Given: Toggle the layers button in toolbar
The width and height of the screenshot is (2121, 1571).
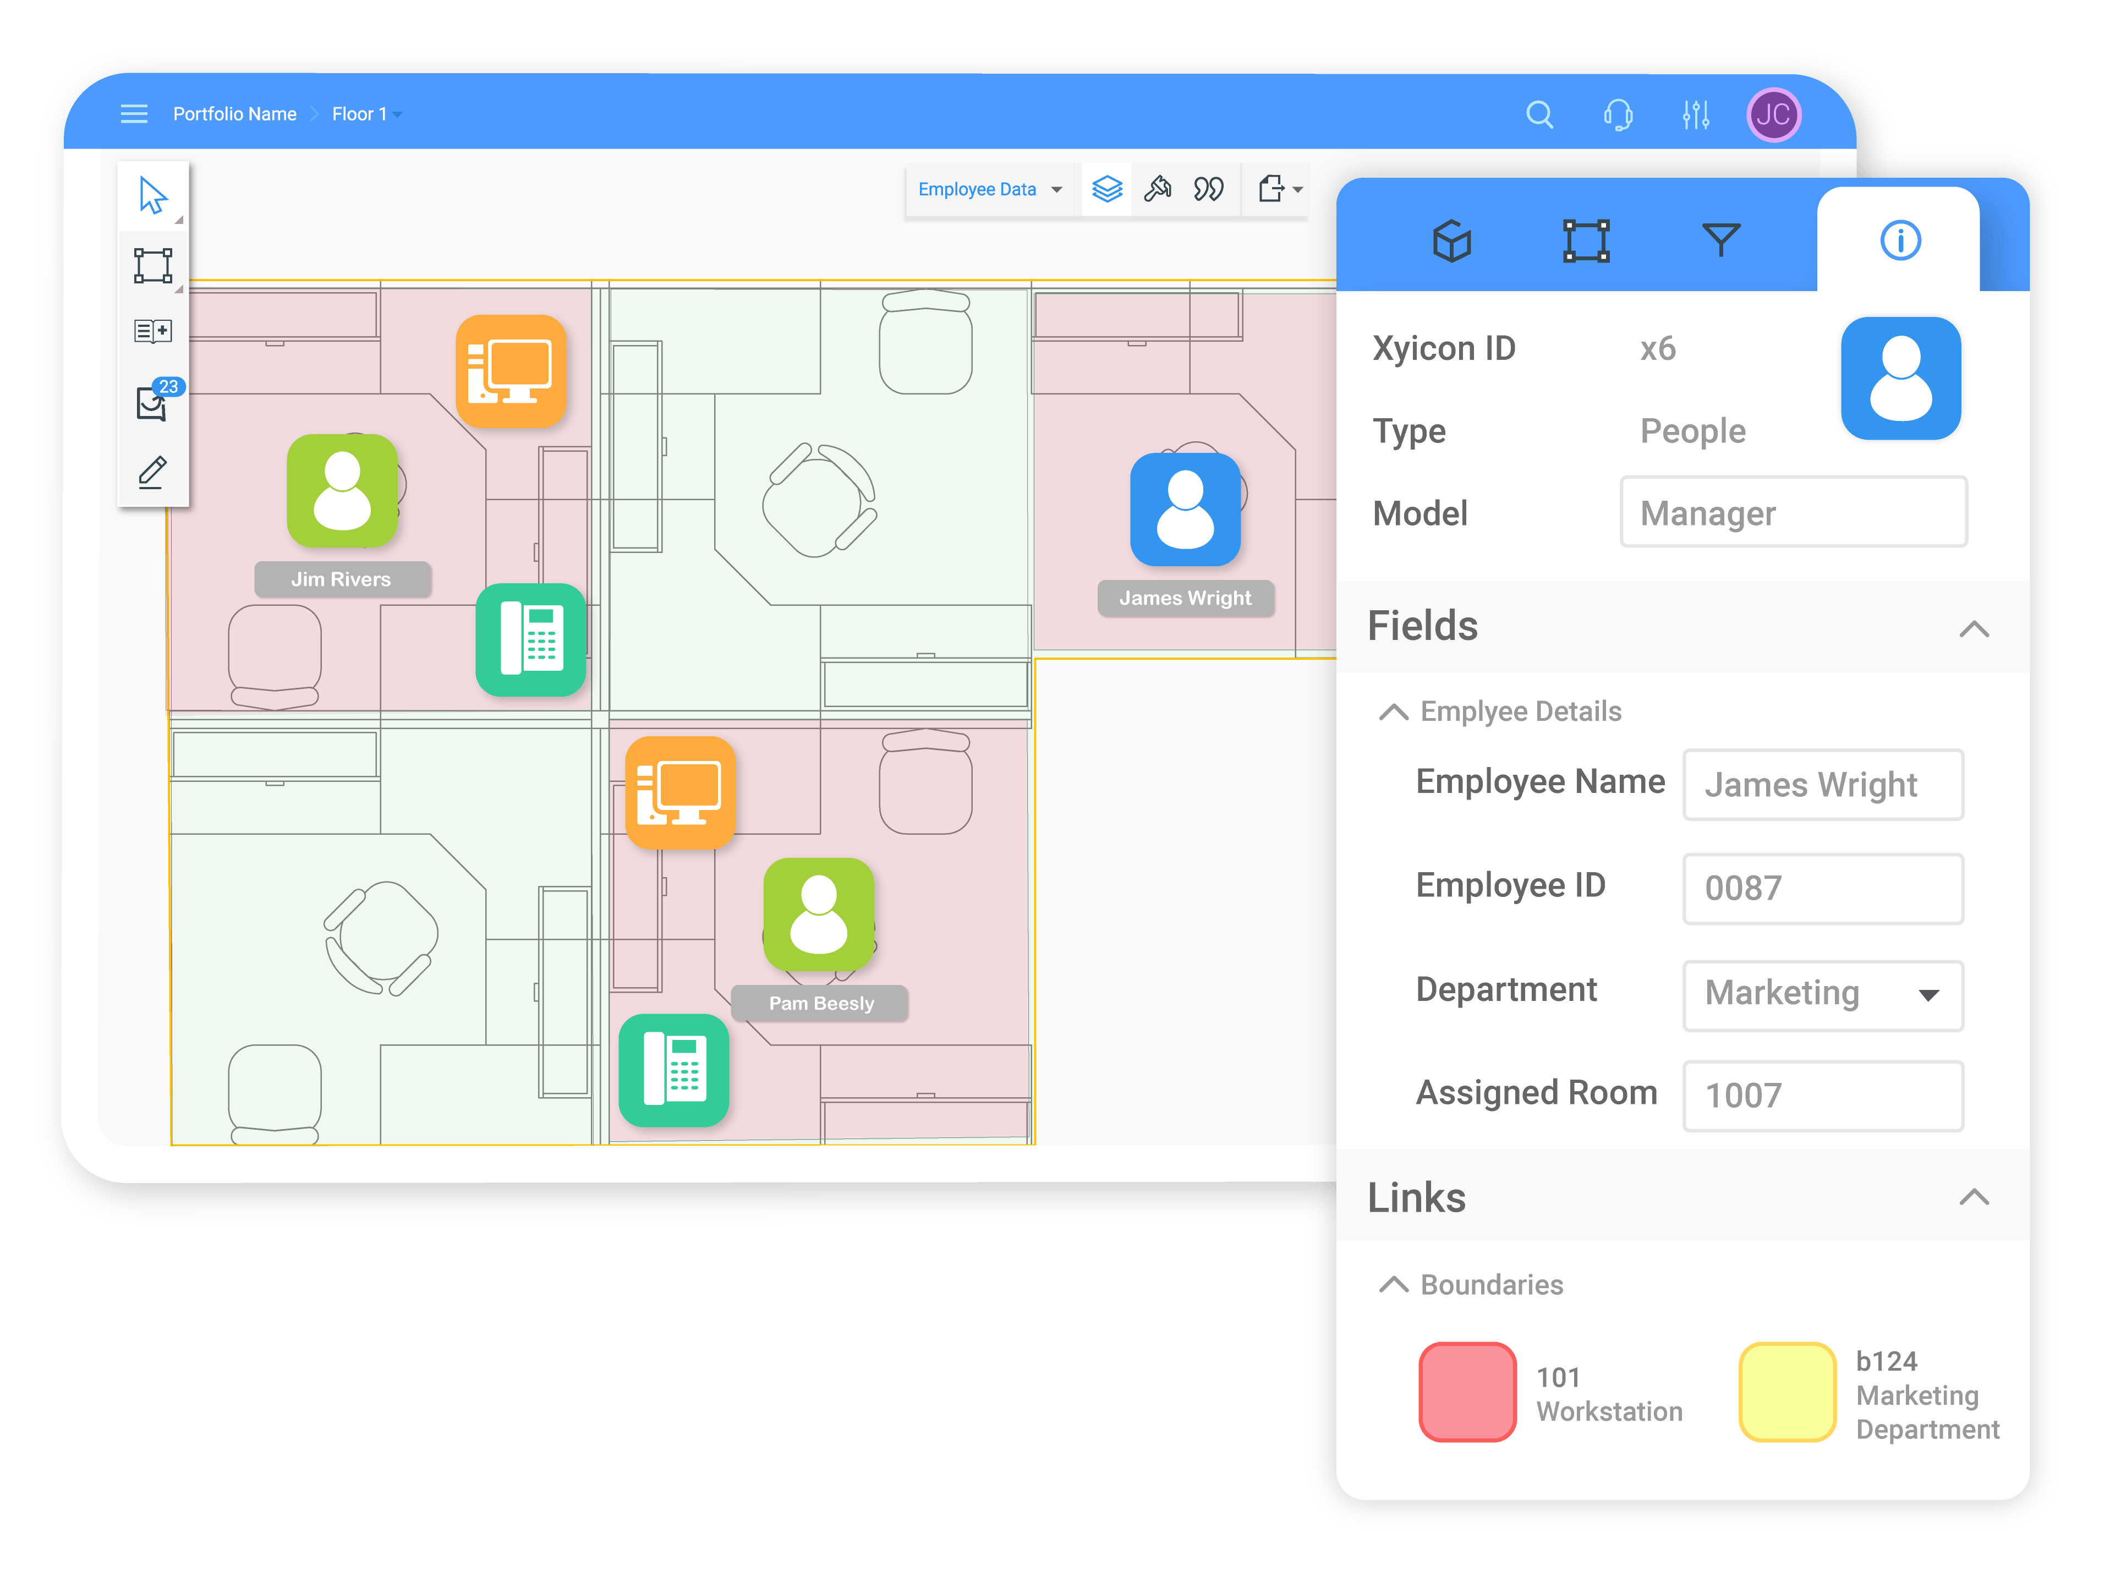Looking at the screenshot, I should click(x=1106, y=189).
